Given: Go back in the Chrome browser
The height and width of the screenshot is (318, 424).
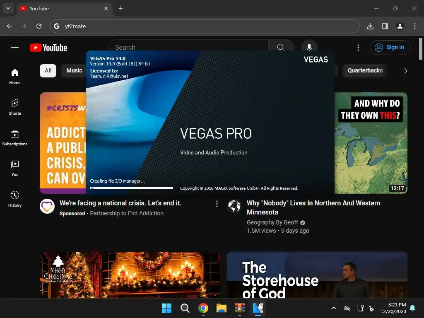Looking at the screenshot, I should pos(9,26).
